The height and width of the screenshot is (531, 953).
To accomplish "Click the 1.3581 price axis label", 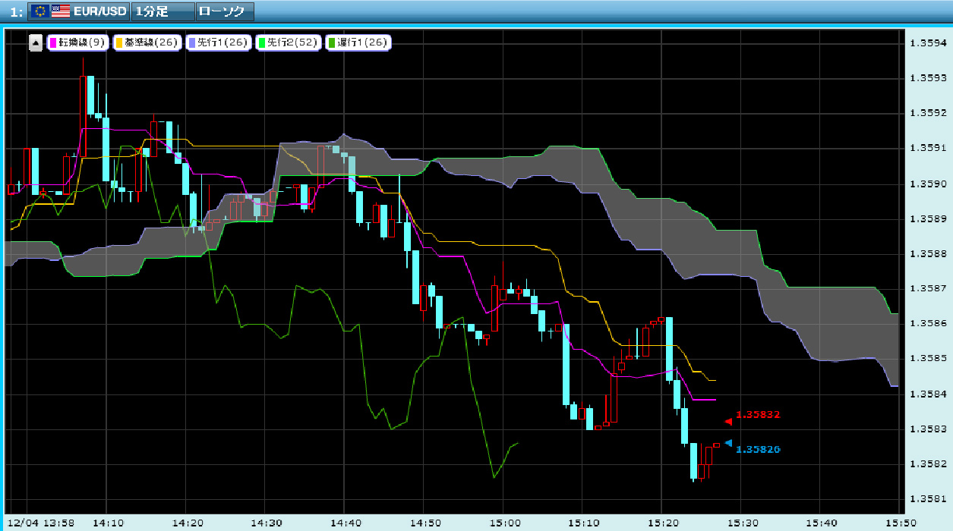I will (x=927, y=498).
